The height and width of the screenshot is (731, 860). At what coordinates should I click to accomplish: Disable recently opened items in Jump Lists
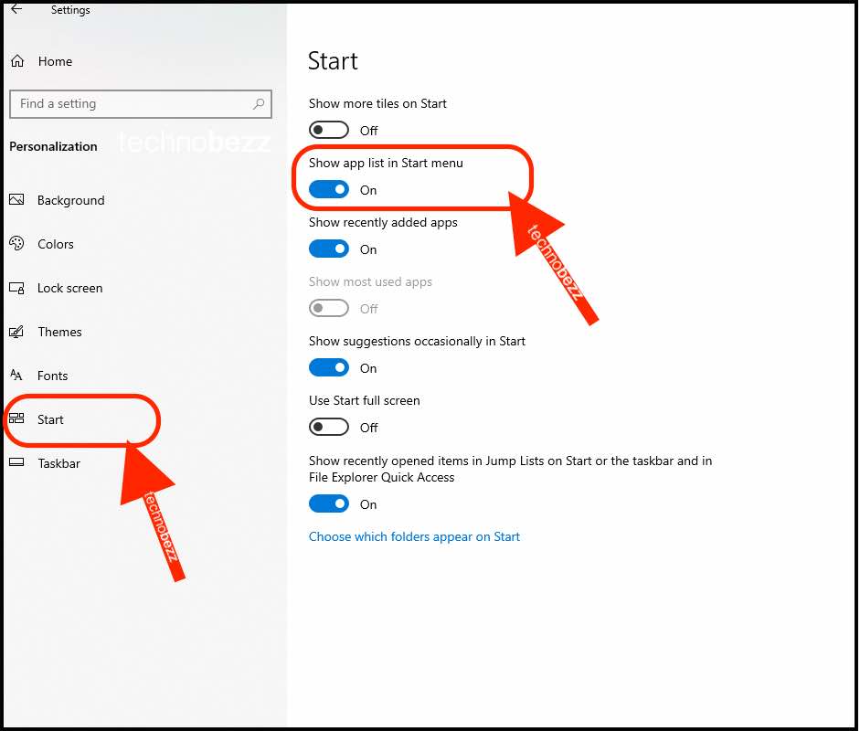pyautogui.click(x=328, y=504)
